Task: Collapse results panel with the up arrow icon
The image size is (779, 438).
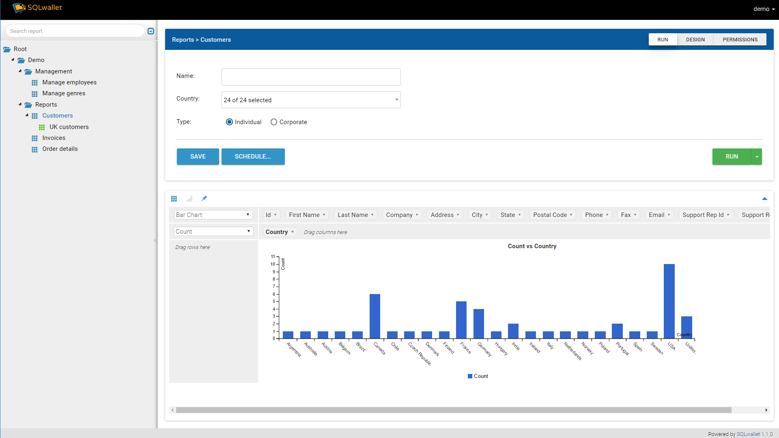Action: pyautogui.click(x=764, y=199)
